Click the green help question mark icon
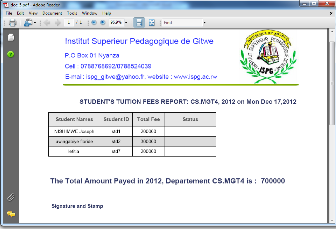The image size is (336, 229). coord(11,54)
